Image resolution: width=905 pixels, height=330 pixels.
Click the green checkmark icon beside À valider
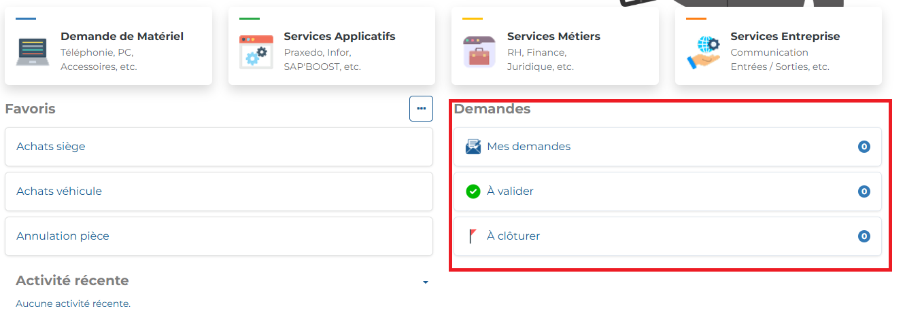pos(473,191)
